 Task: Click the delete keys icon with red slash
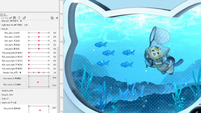(x=10, y=18)
